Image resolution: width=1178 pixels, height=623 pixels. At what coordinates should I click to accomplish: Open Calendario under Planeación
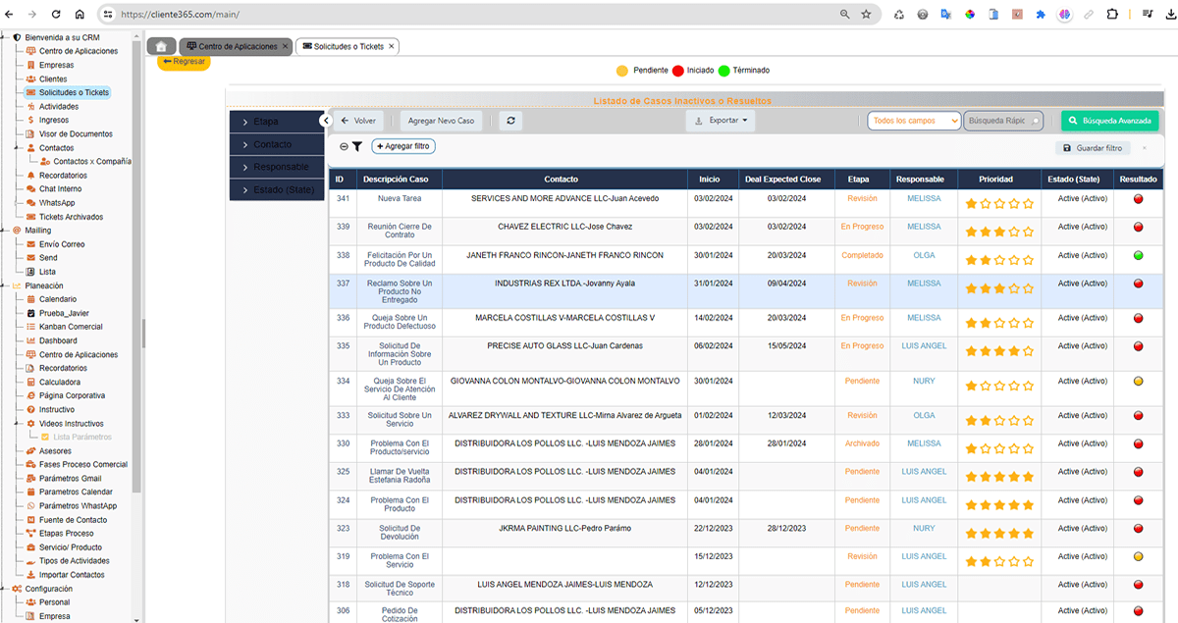(58, 299)
